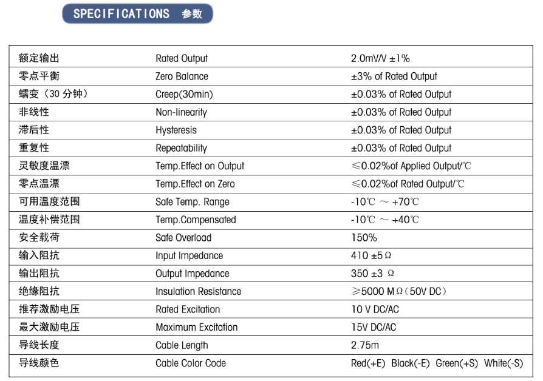The width and height of the screenshot is (543, 381).
Task: Click the SPECIFICATIONS header badge
Action: coord(137,14)
